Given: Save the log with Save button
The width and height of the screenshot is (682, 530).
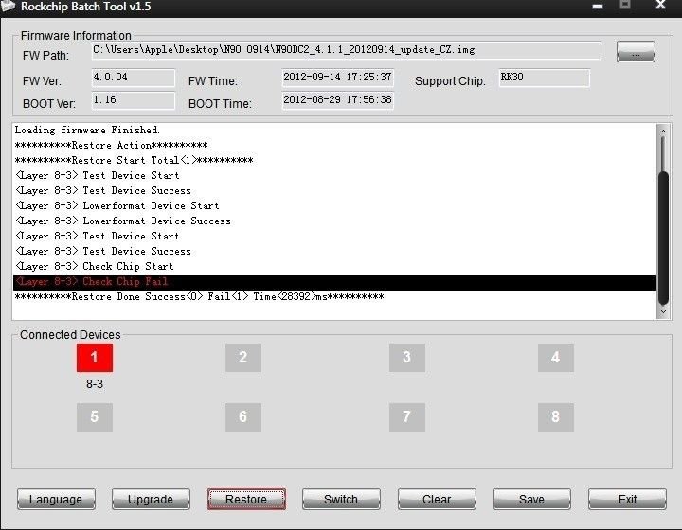Looking at the screenshot, I should 531,499.
